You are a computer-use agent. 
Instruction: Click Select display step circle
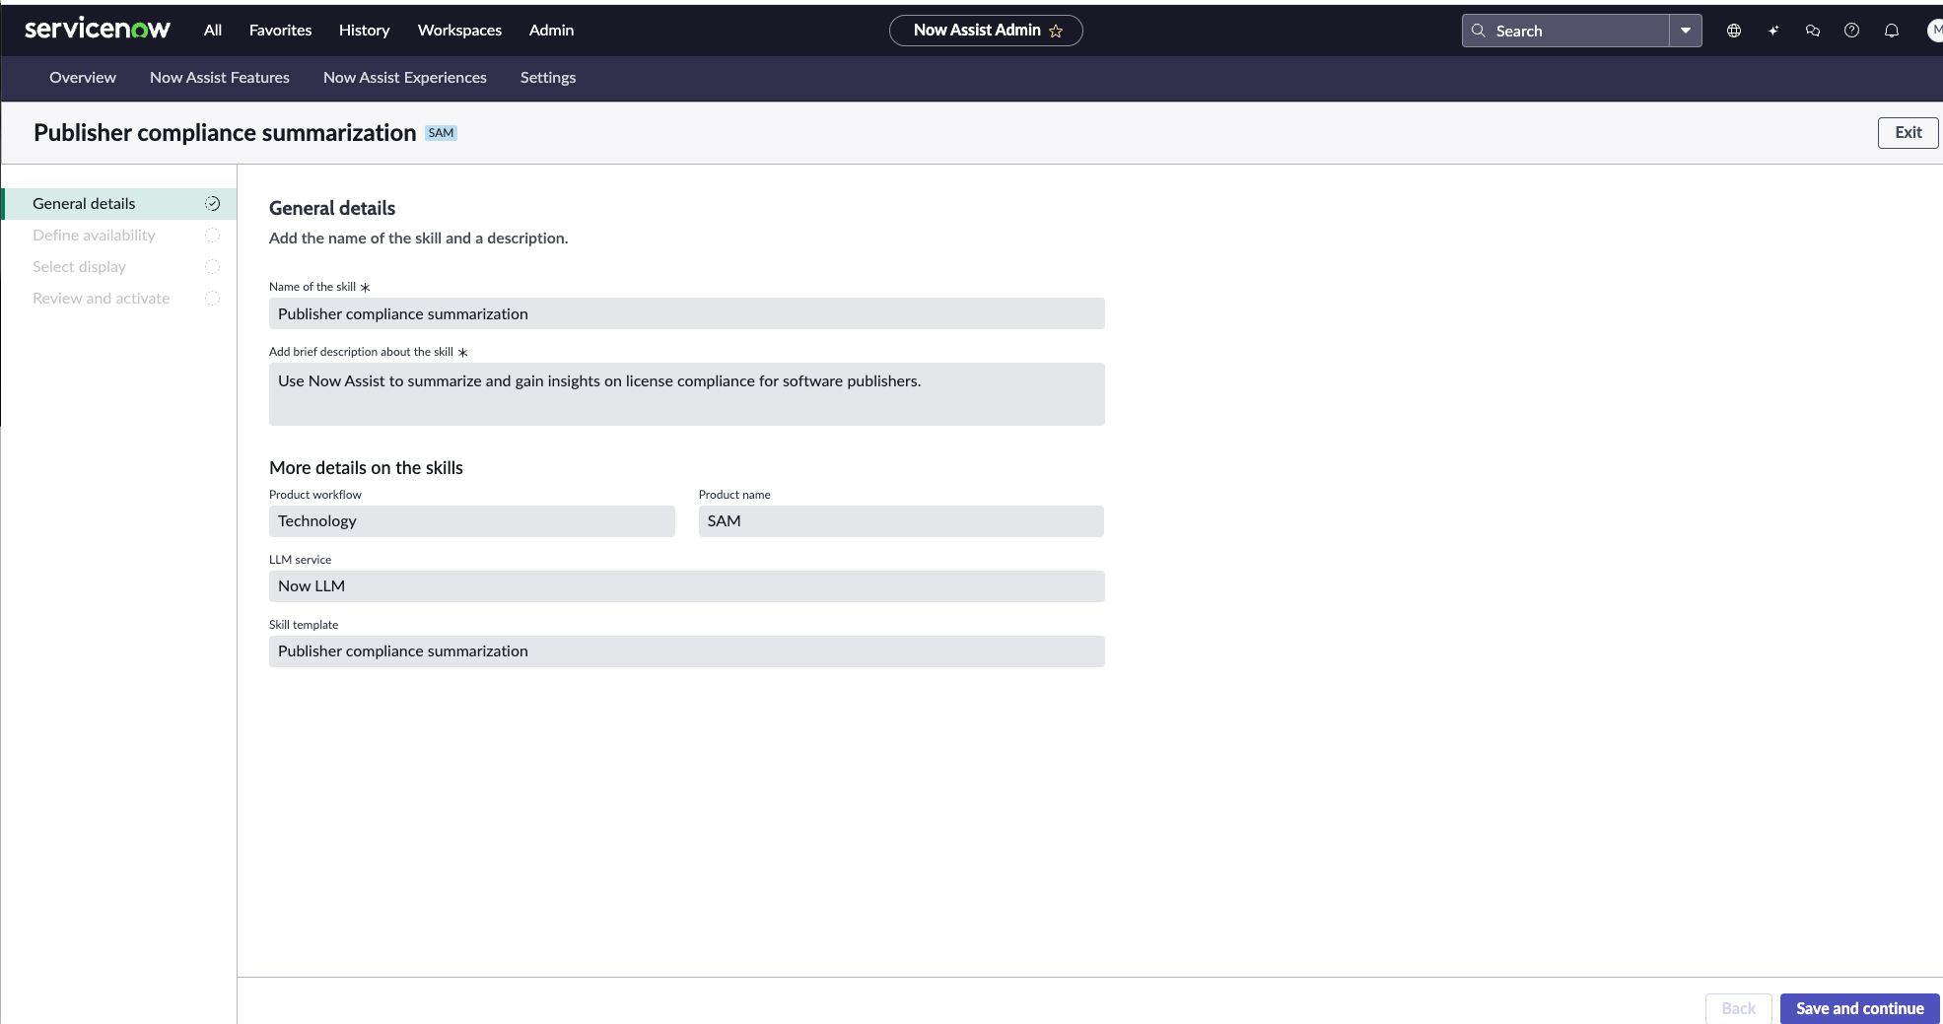[x=212, y=267]
